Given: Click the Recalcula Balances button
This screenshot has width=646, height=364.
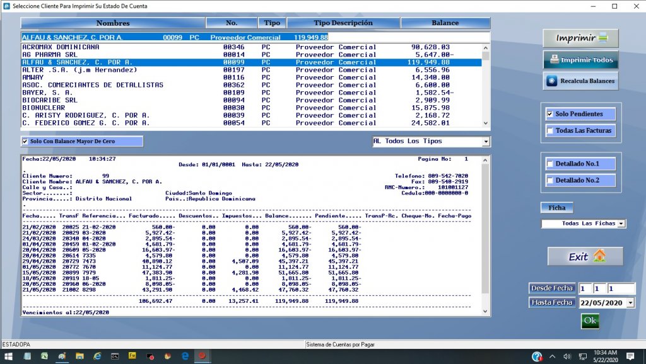Looking at the screenshot, I should (x=580, y=81).
